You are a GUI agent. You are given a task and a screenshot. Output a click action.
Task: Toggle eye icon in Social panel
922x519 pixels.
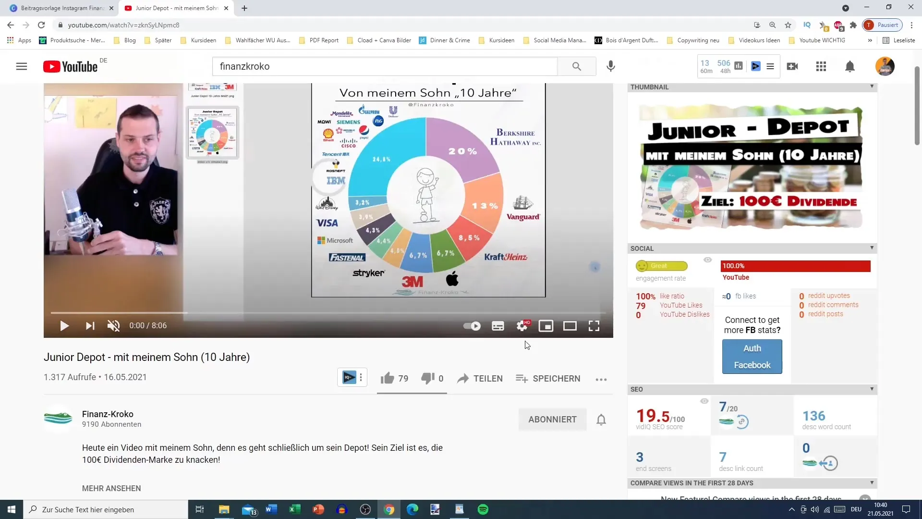tap(707, 260)
